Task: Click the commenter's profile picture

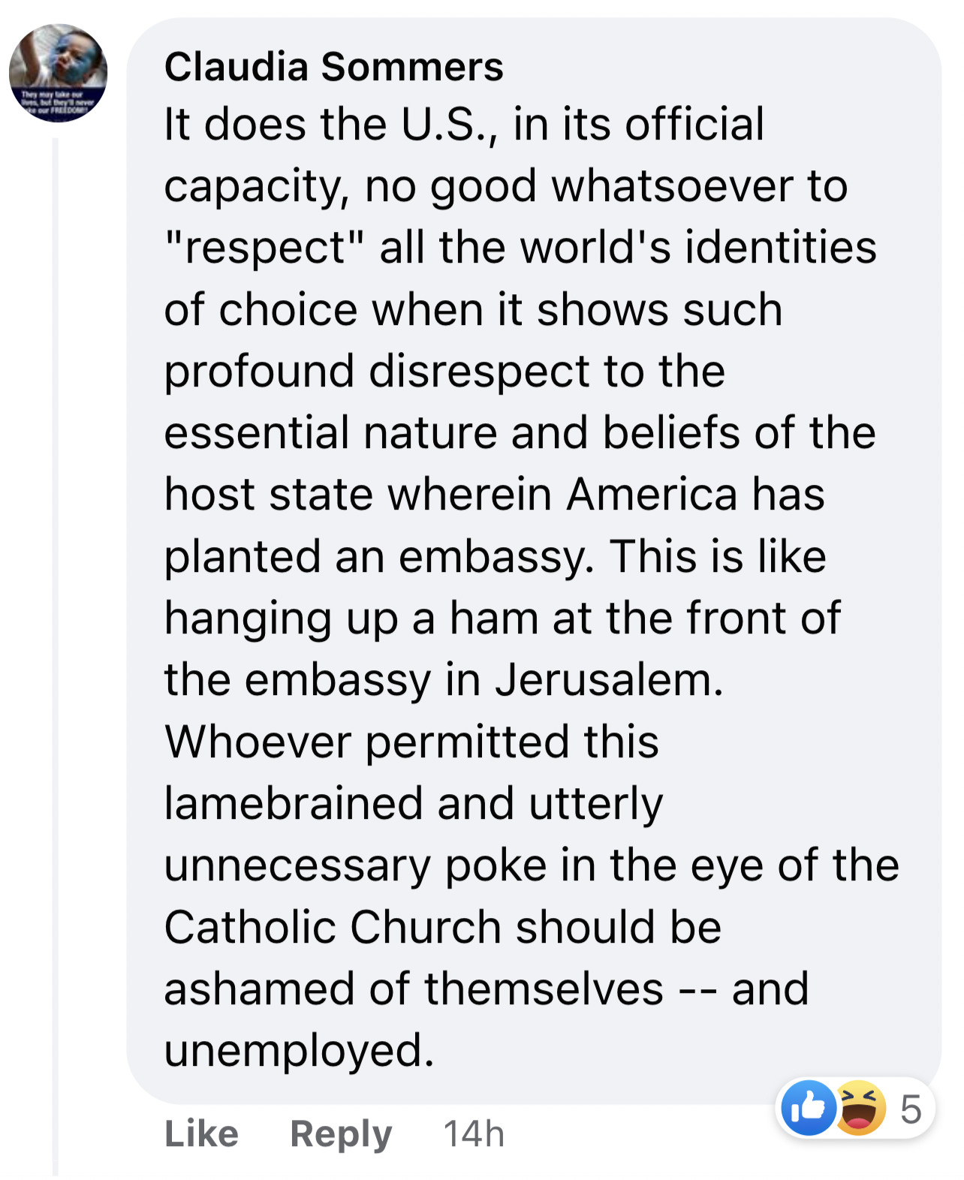Action: point(58,73)
